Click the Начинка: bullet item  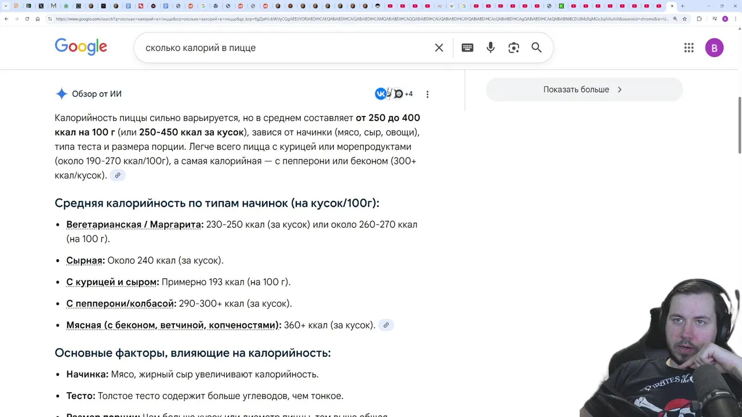[x=192, y=374]
